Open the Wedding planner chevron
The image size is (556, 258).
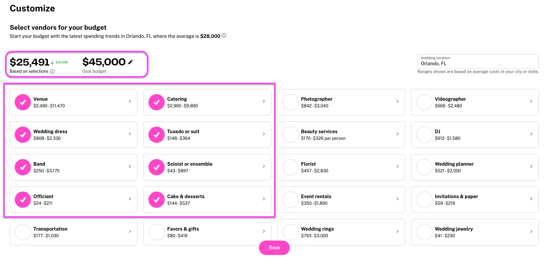(x=531, y=166)
